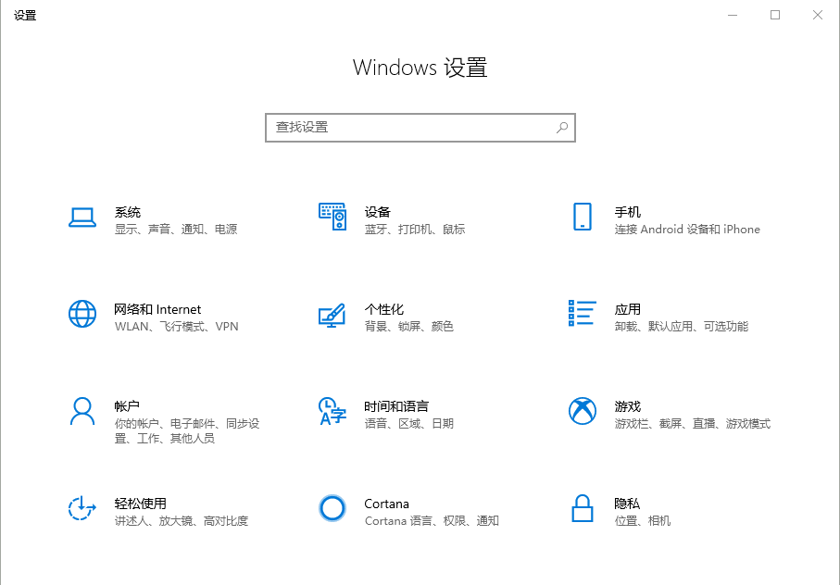Click the person icon for 帐户
The width and height of the screenshot is (840, 585).
coord(82,411)
